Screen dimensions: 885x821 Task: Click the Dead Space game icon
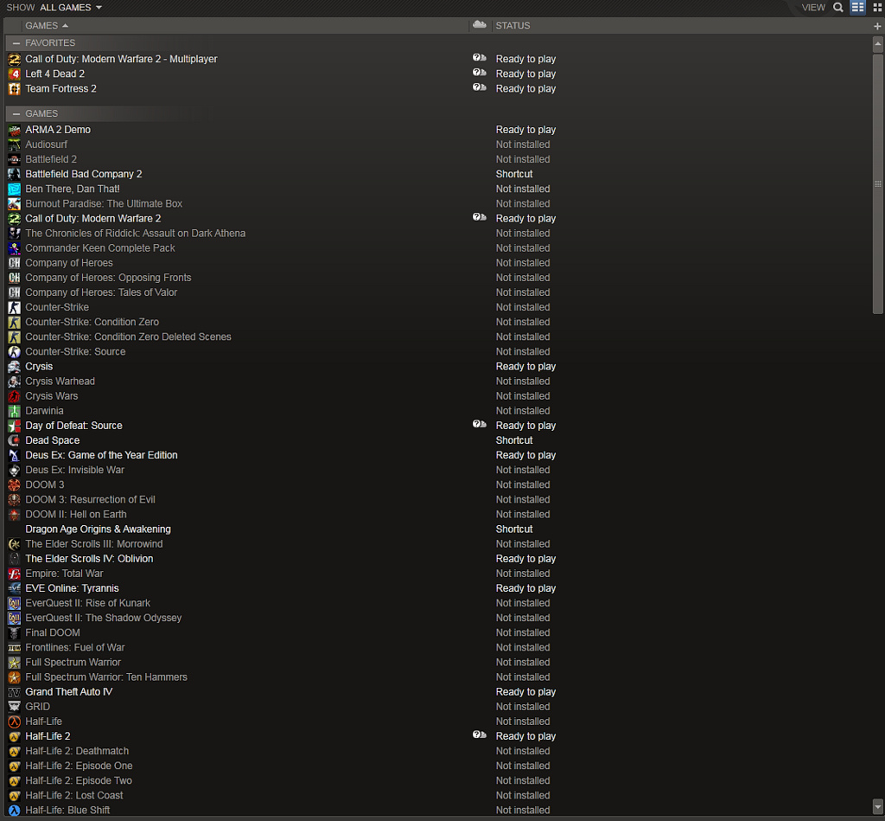(x=14, y=440)
